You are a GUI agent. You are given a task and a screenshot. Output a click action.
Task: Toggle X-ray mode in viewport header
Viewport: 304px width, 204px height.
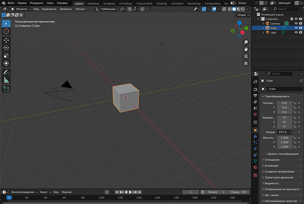point(224,9)
